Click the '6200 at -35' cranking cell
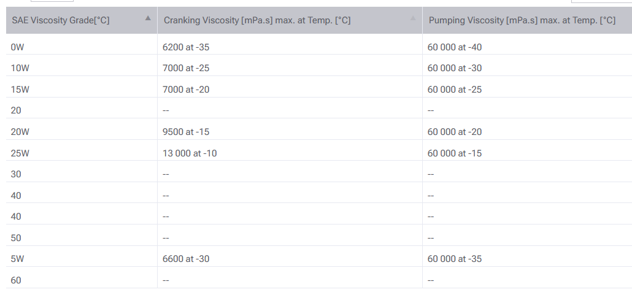The width and height of the screenshot is (632, 292). point(186,47)
